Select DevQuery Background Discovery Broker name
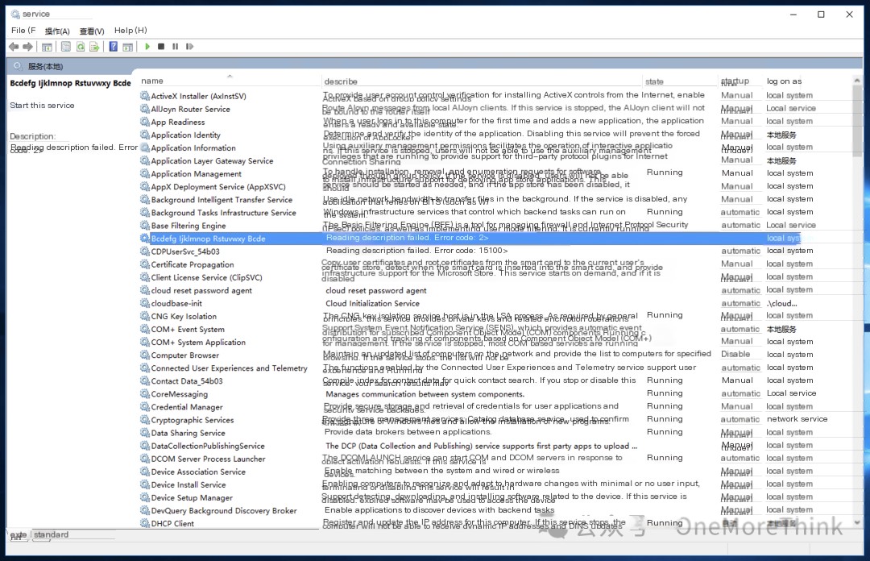This screenshot has width=870, height=561. (224, 510)
